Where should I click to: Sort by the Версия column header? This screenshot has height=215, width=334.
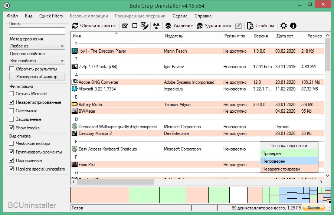click(x=263, y=36)
